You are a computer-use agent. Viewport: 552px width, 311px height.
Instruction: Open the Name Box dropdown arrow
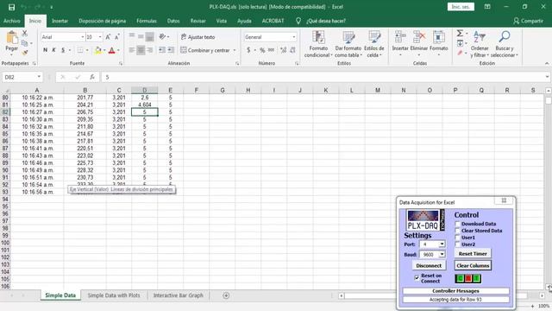39,77
